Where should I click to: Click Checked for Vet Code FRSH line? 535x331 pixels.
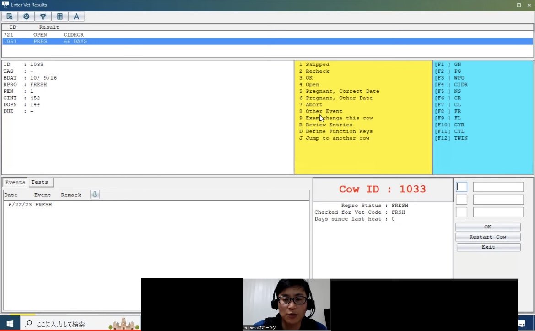pyautogui.click(x=360, y=212)
